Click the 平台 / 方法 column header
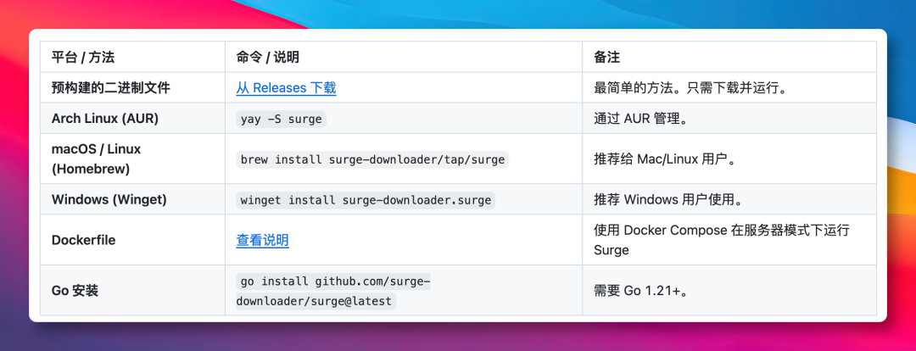The image size is (916, 351). (x=83, y=57)
